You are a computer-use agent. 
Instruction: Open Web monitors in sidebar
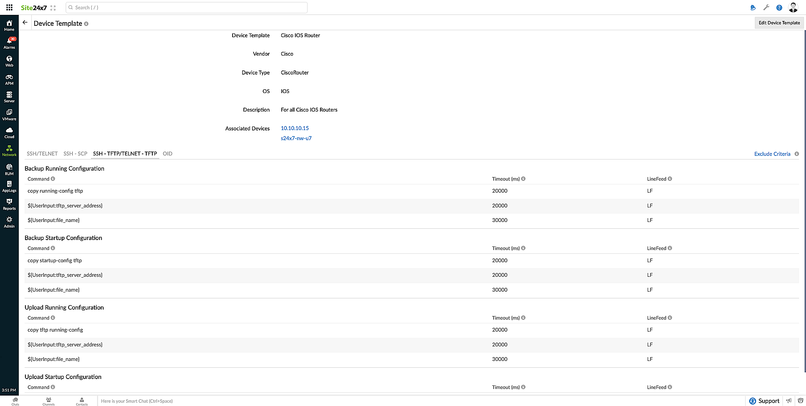[9, 61]
